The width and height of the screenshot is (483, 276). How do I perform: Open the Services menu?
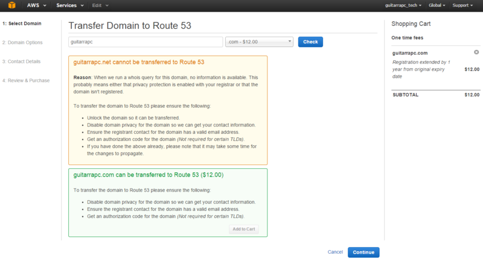tap(70, 5)
